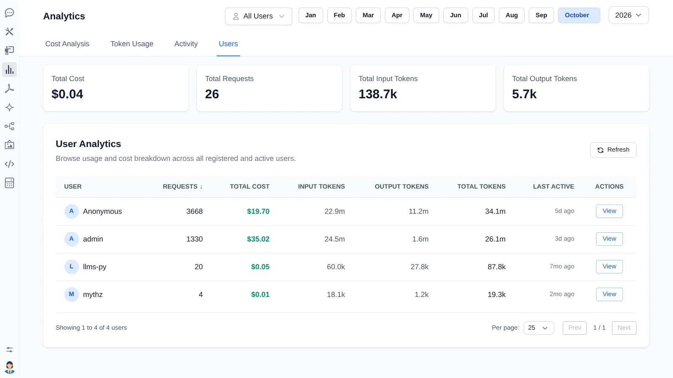
Task: Click the sparkle star sidebar icon
Action: click(x=9, y=107)
